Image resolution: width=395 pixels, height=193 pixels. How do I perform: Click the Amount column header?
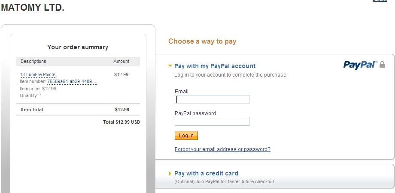click(x=121, y=61)
